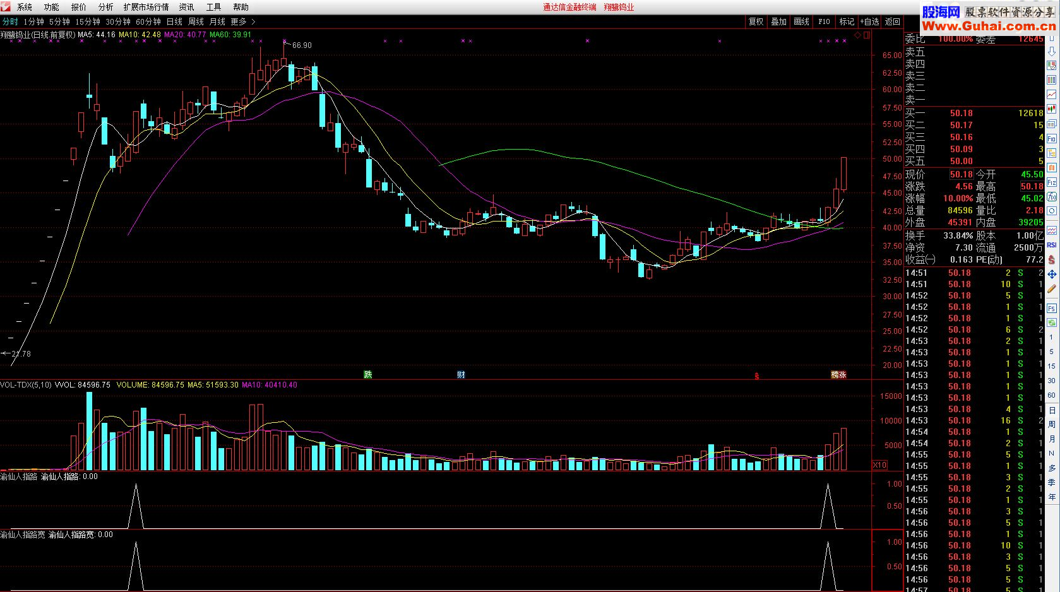Open the 分析 menu
The height and width of the screenshot is (592, 1060).
tap(106, 7)
